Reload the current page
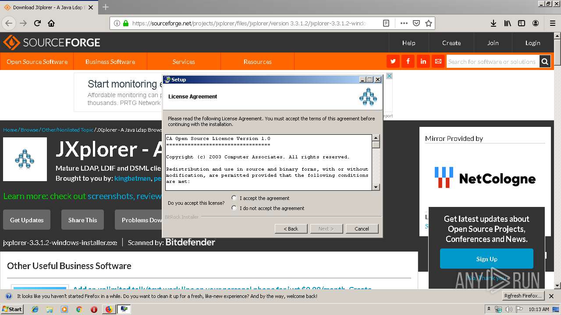Image resolution: width=561 pixels, height=315 pixels. point(37,23)
